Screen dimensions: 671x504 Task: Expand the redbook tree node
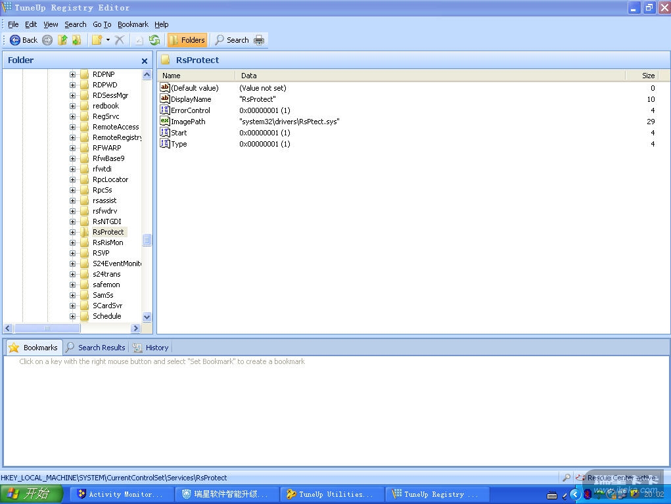click(72, 106)
